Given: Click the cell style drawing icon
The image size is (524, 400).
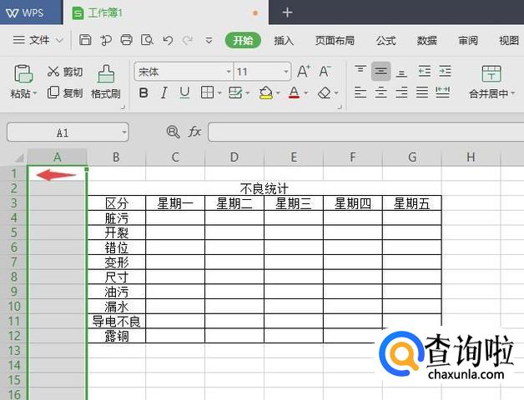Looking at the screenshot, I should [235, 92].
